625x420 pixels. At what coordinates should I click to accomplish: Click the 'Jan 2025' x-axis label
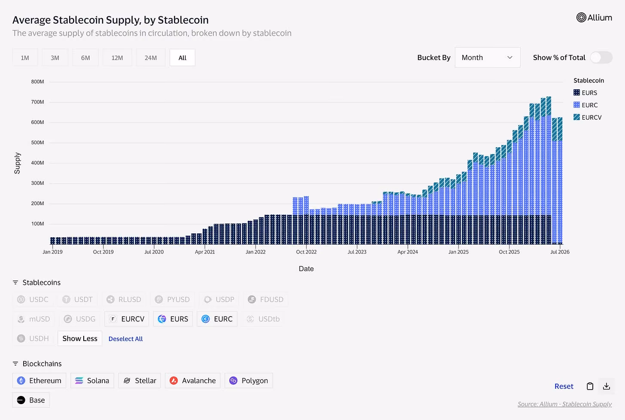tap(458, 252)
